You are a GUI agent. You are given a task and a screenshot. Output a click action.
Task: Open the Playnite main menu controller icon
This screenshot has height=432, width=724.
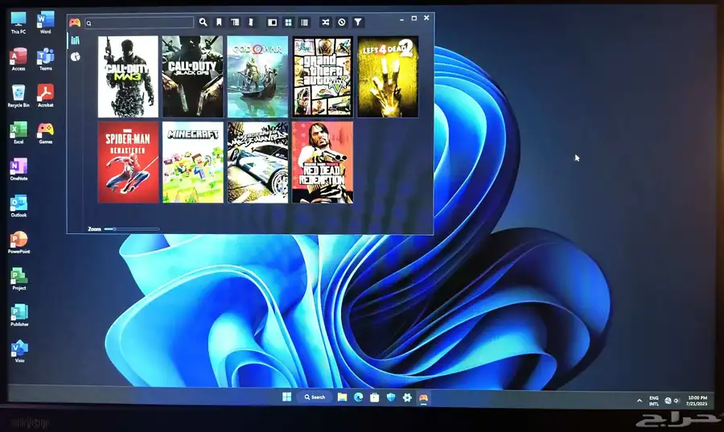[75, 23]
